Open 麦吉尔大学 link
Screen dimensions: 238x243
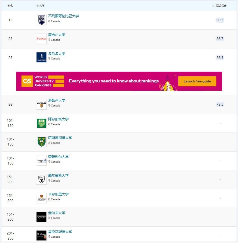57,35
